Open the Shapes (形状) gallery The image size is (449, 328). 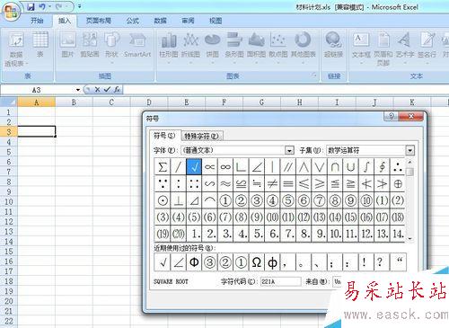tap(112, 48)
